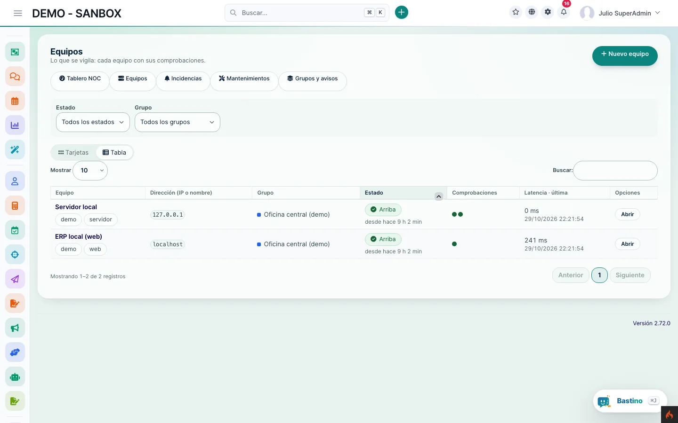Viewport: 678px width, 423px height.
Task: Open the handshake sidebar icon
Action: [15, 352]
